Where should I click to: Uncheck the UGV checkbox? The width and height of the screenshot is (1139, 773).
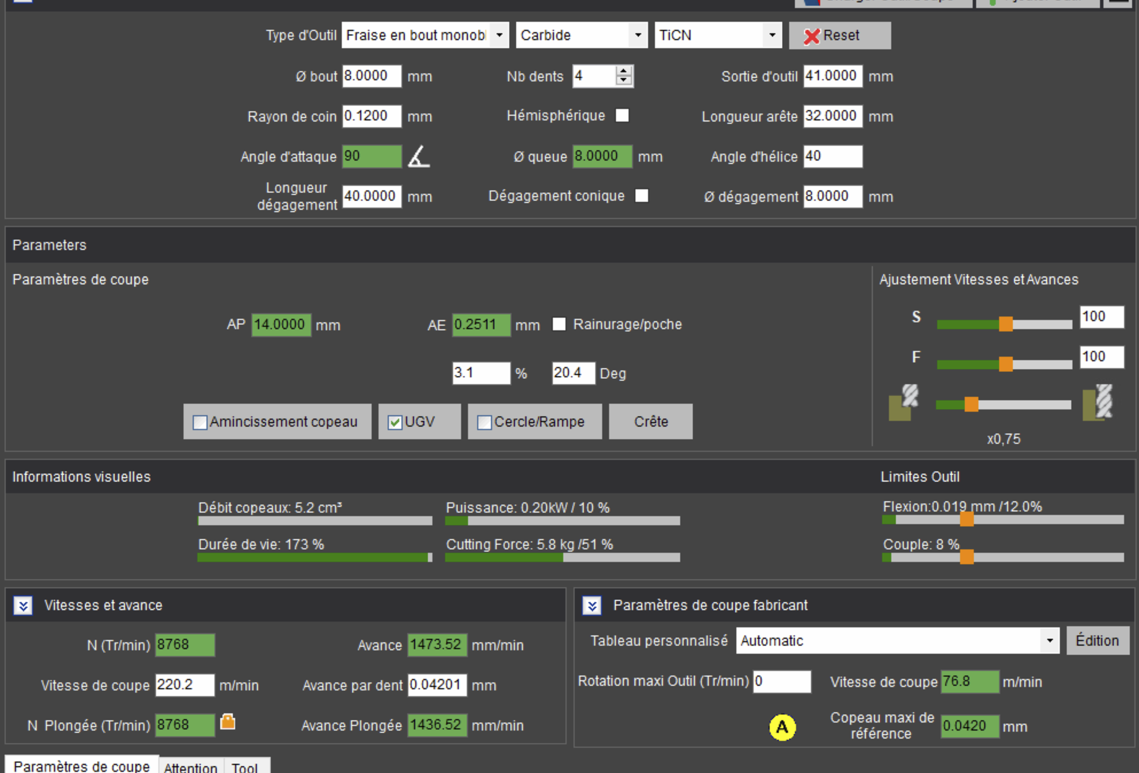pyautogui.click(x=395, y=423)
